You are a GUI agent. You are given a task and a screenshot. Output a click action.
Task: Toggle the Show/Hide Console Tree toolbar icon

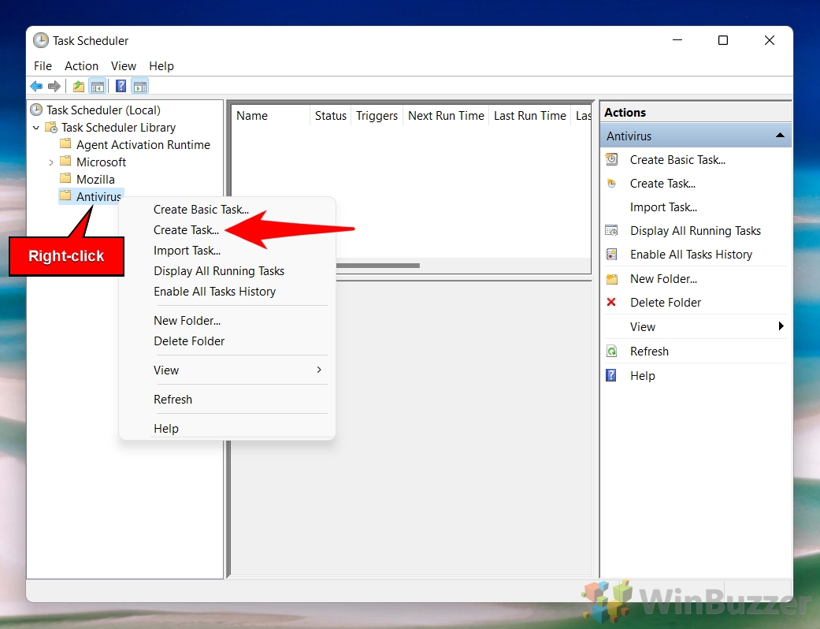pos(98,87)
